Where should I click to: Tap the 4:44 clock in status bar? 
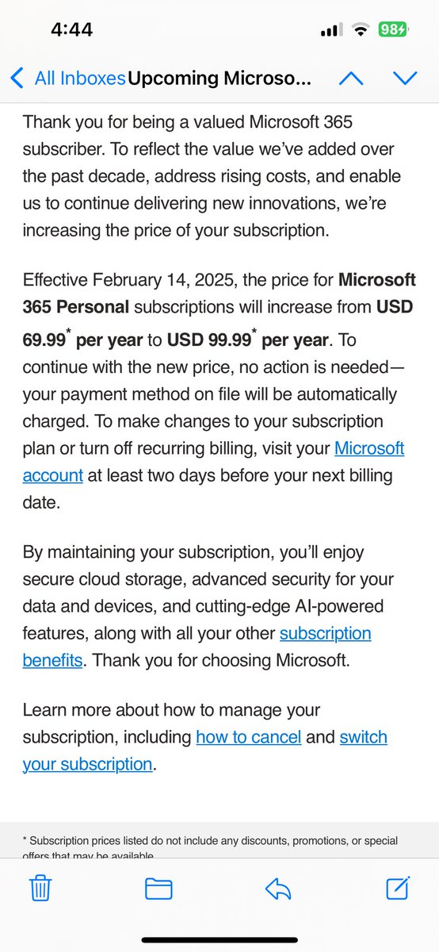71,30
